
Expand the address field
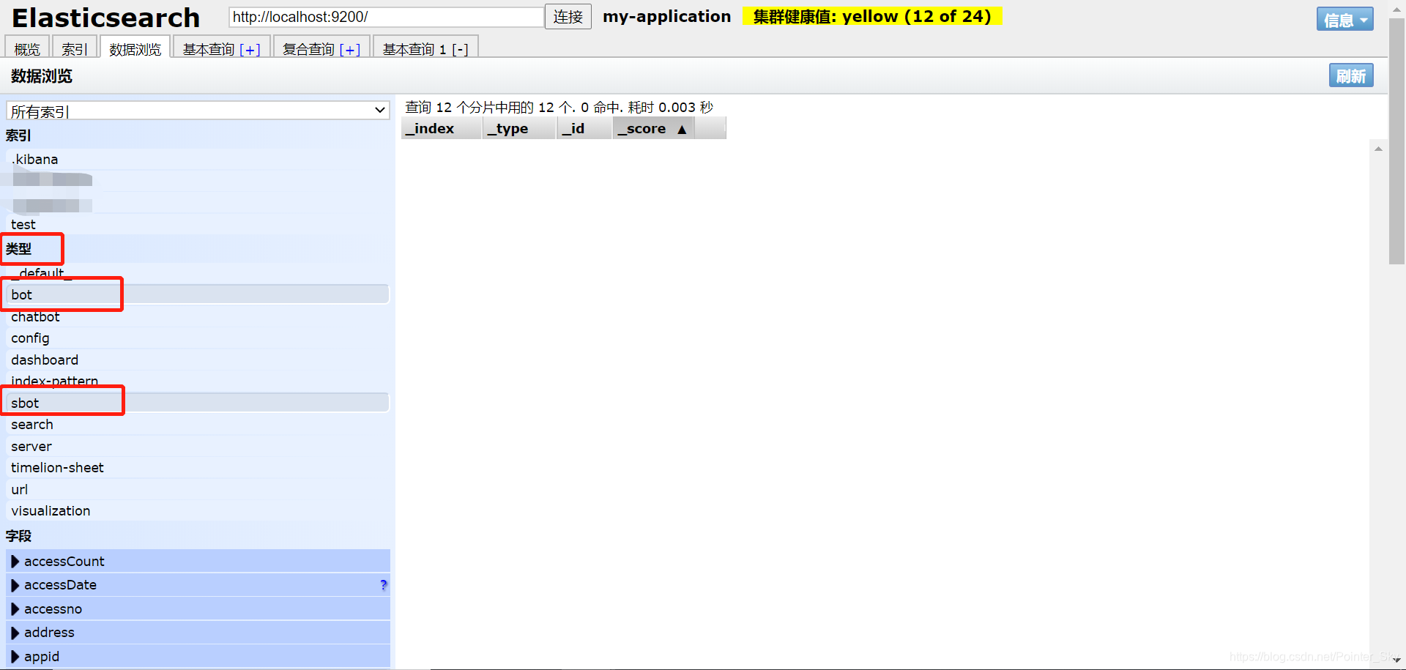[198, 632]
